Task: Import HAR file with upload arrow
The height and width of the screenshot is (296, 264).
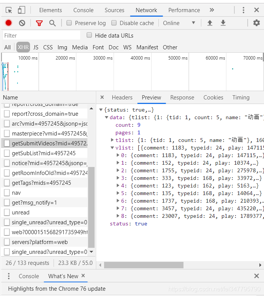Action: [210, 23]
